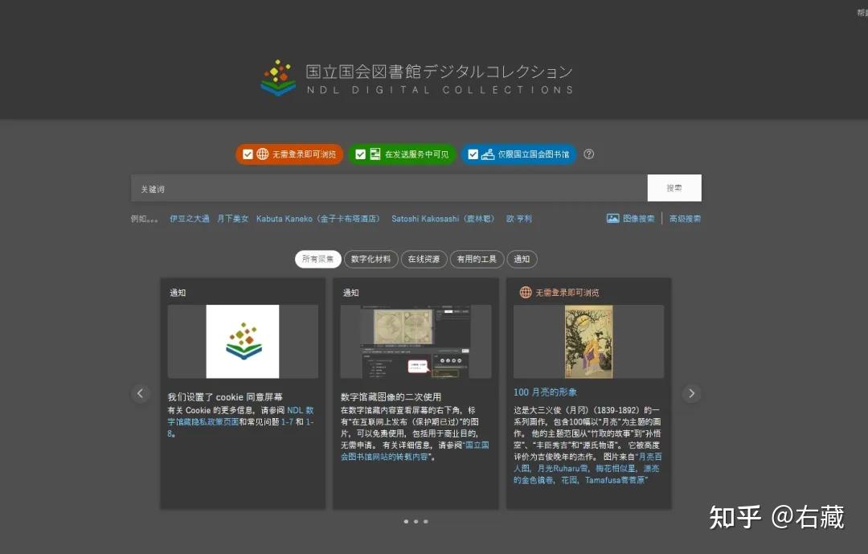Advance carousel with the right chevron
Screen dimensions: 868x554
click(691, 393)
